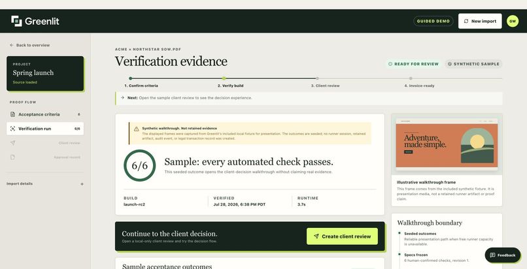This screenshot has height=269, width=527.
Task: Click the Ready for review circle icon
Action: pos(390,64)
